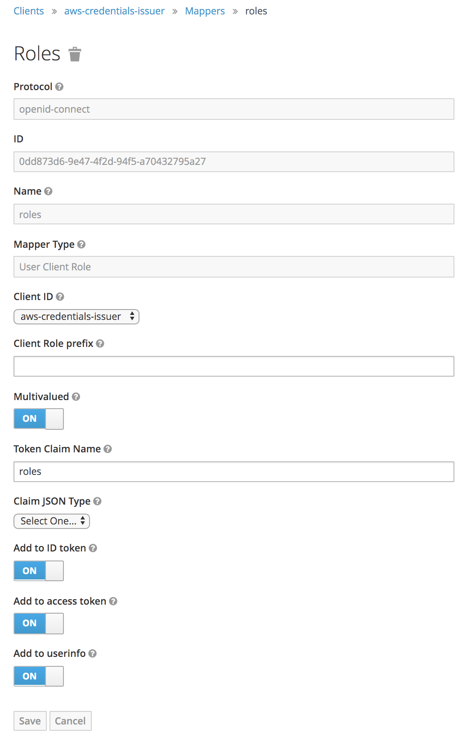Viewport: 467px width, 738px height.
Task: Show Multivalued help question icon
Action: [x=76, y=396]
